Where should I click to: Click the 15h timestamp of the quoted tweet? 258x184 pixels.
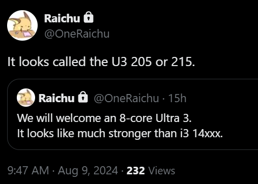(x=177, y=98)
